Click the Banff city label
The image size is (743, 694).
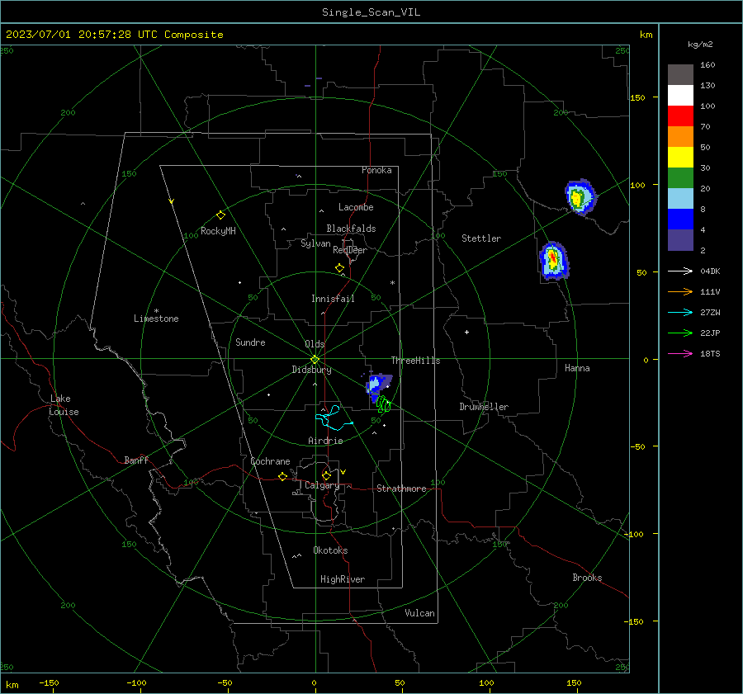pos(136,460)
